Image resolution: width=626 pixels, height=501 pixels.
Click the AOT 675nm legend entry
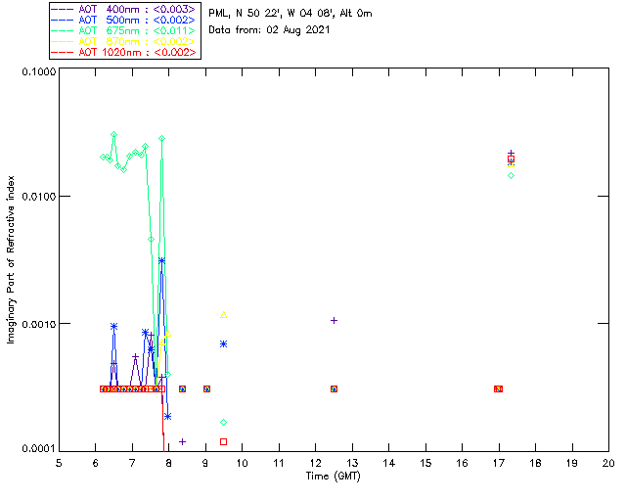124,30
